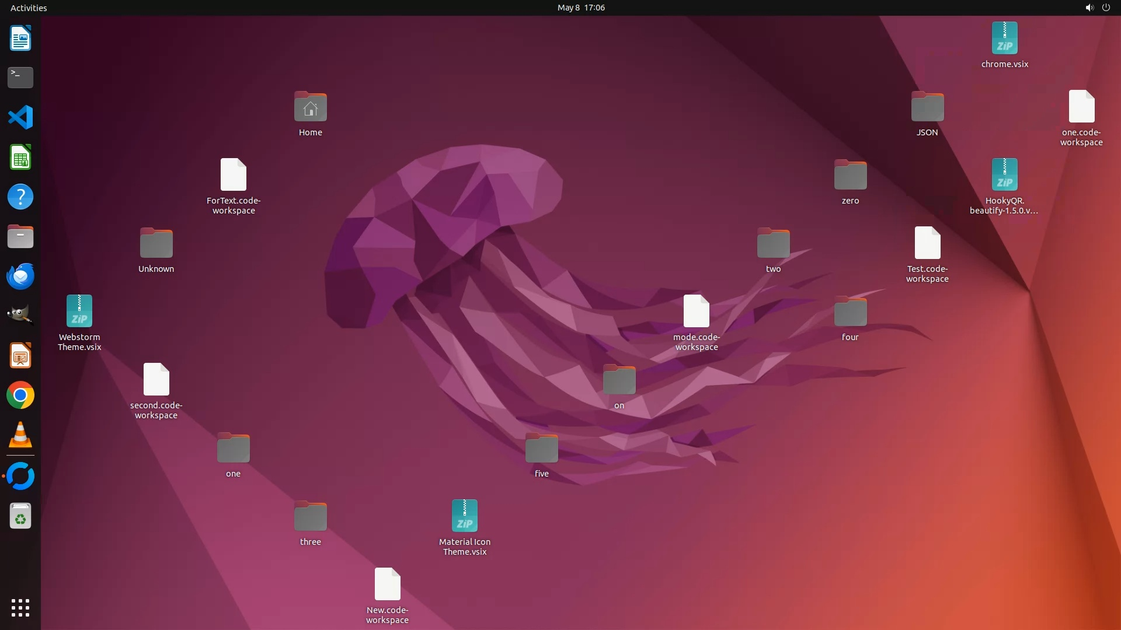1121x630 pixels.
Task: Open the Files manager in the dock
Action: click(20, 236)
